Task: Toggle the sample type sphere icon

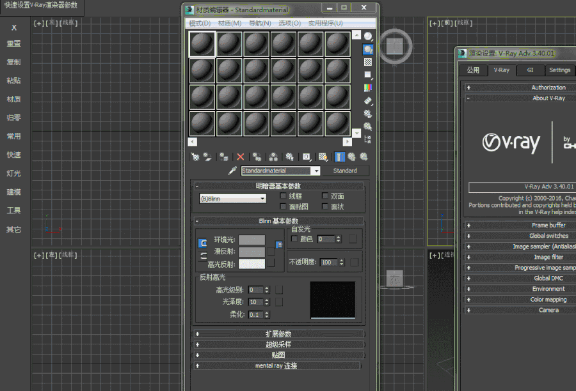Action: 368,36
